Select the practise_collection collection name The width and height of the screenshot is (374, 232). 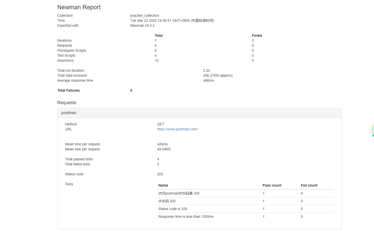click(144, 15)
